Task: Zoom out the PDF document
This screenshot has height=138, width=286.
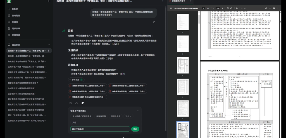Action: coord(213,8)
